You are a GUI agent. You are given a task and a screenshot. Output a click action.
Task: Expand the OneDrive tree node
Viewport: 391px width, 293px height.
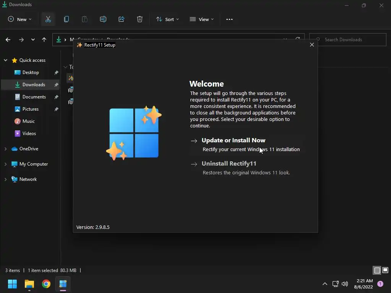click(5, 149)
